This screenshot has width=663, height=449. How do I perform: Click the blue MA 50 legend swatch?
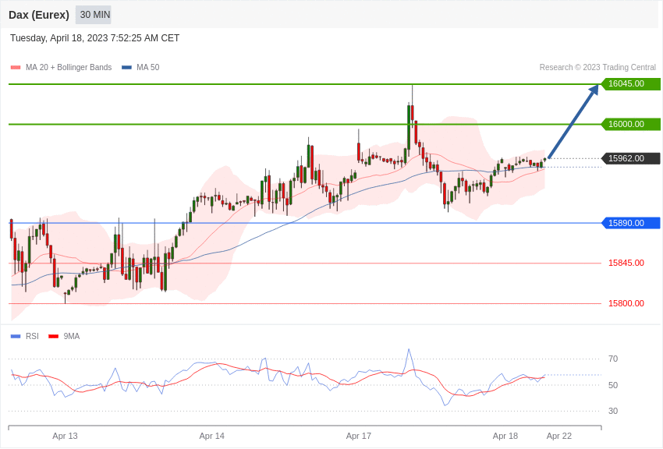pyautogui.click(x=126, y=68)
